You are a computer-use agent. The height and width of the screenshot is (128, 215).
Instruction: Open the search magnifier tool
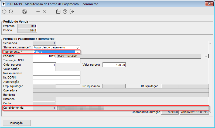coord(11,12)
